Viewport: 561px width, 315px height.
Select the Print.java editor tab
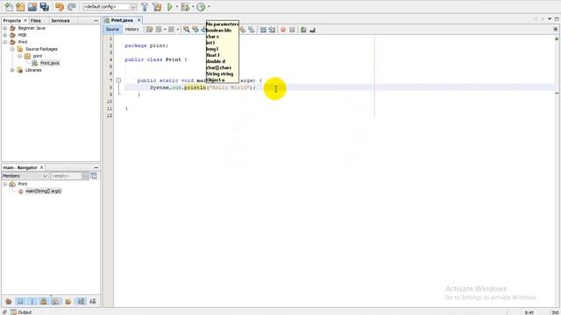click(x=122, y=20)
